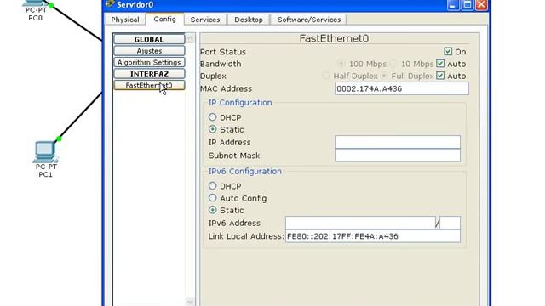The image size is (545, 306).
Task: Click the PC0 label text
Action: point(36,18)
